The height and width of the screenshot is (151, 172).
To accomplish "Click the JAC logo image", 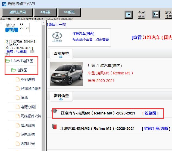I will (57, 37).
